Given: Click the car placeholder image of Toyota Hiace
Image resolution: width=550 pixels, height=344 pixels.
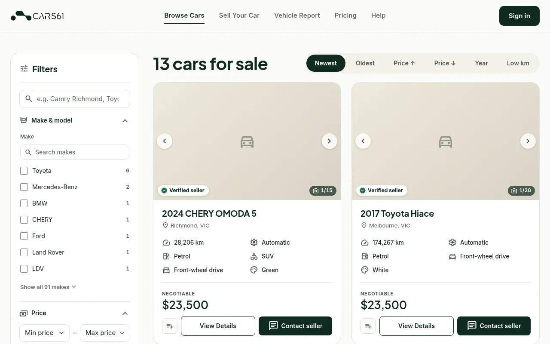Looking at the screenshot, I should 446,141.
